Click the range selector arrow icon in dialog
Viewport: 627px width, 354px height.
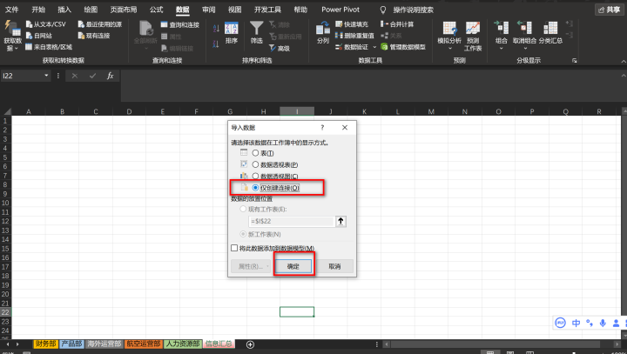point(340,221)
